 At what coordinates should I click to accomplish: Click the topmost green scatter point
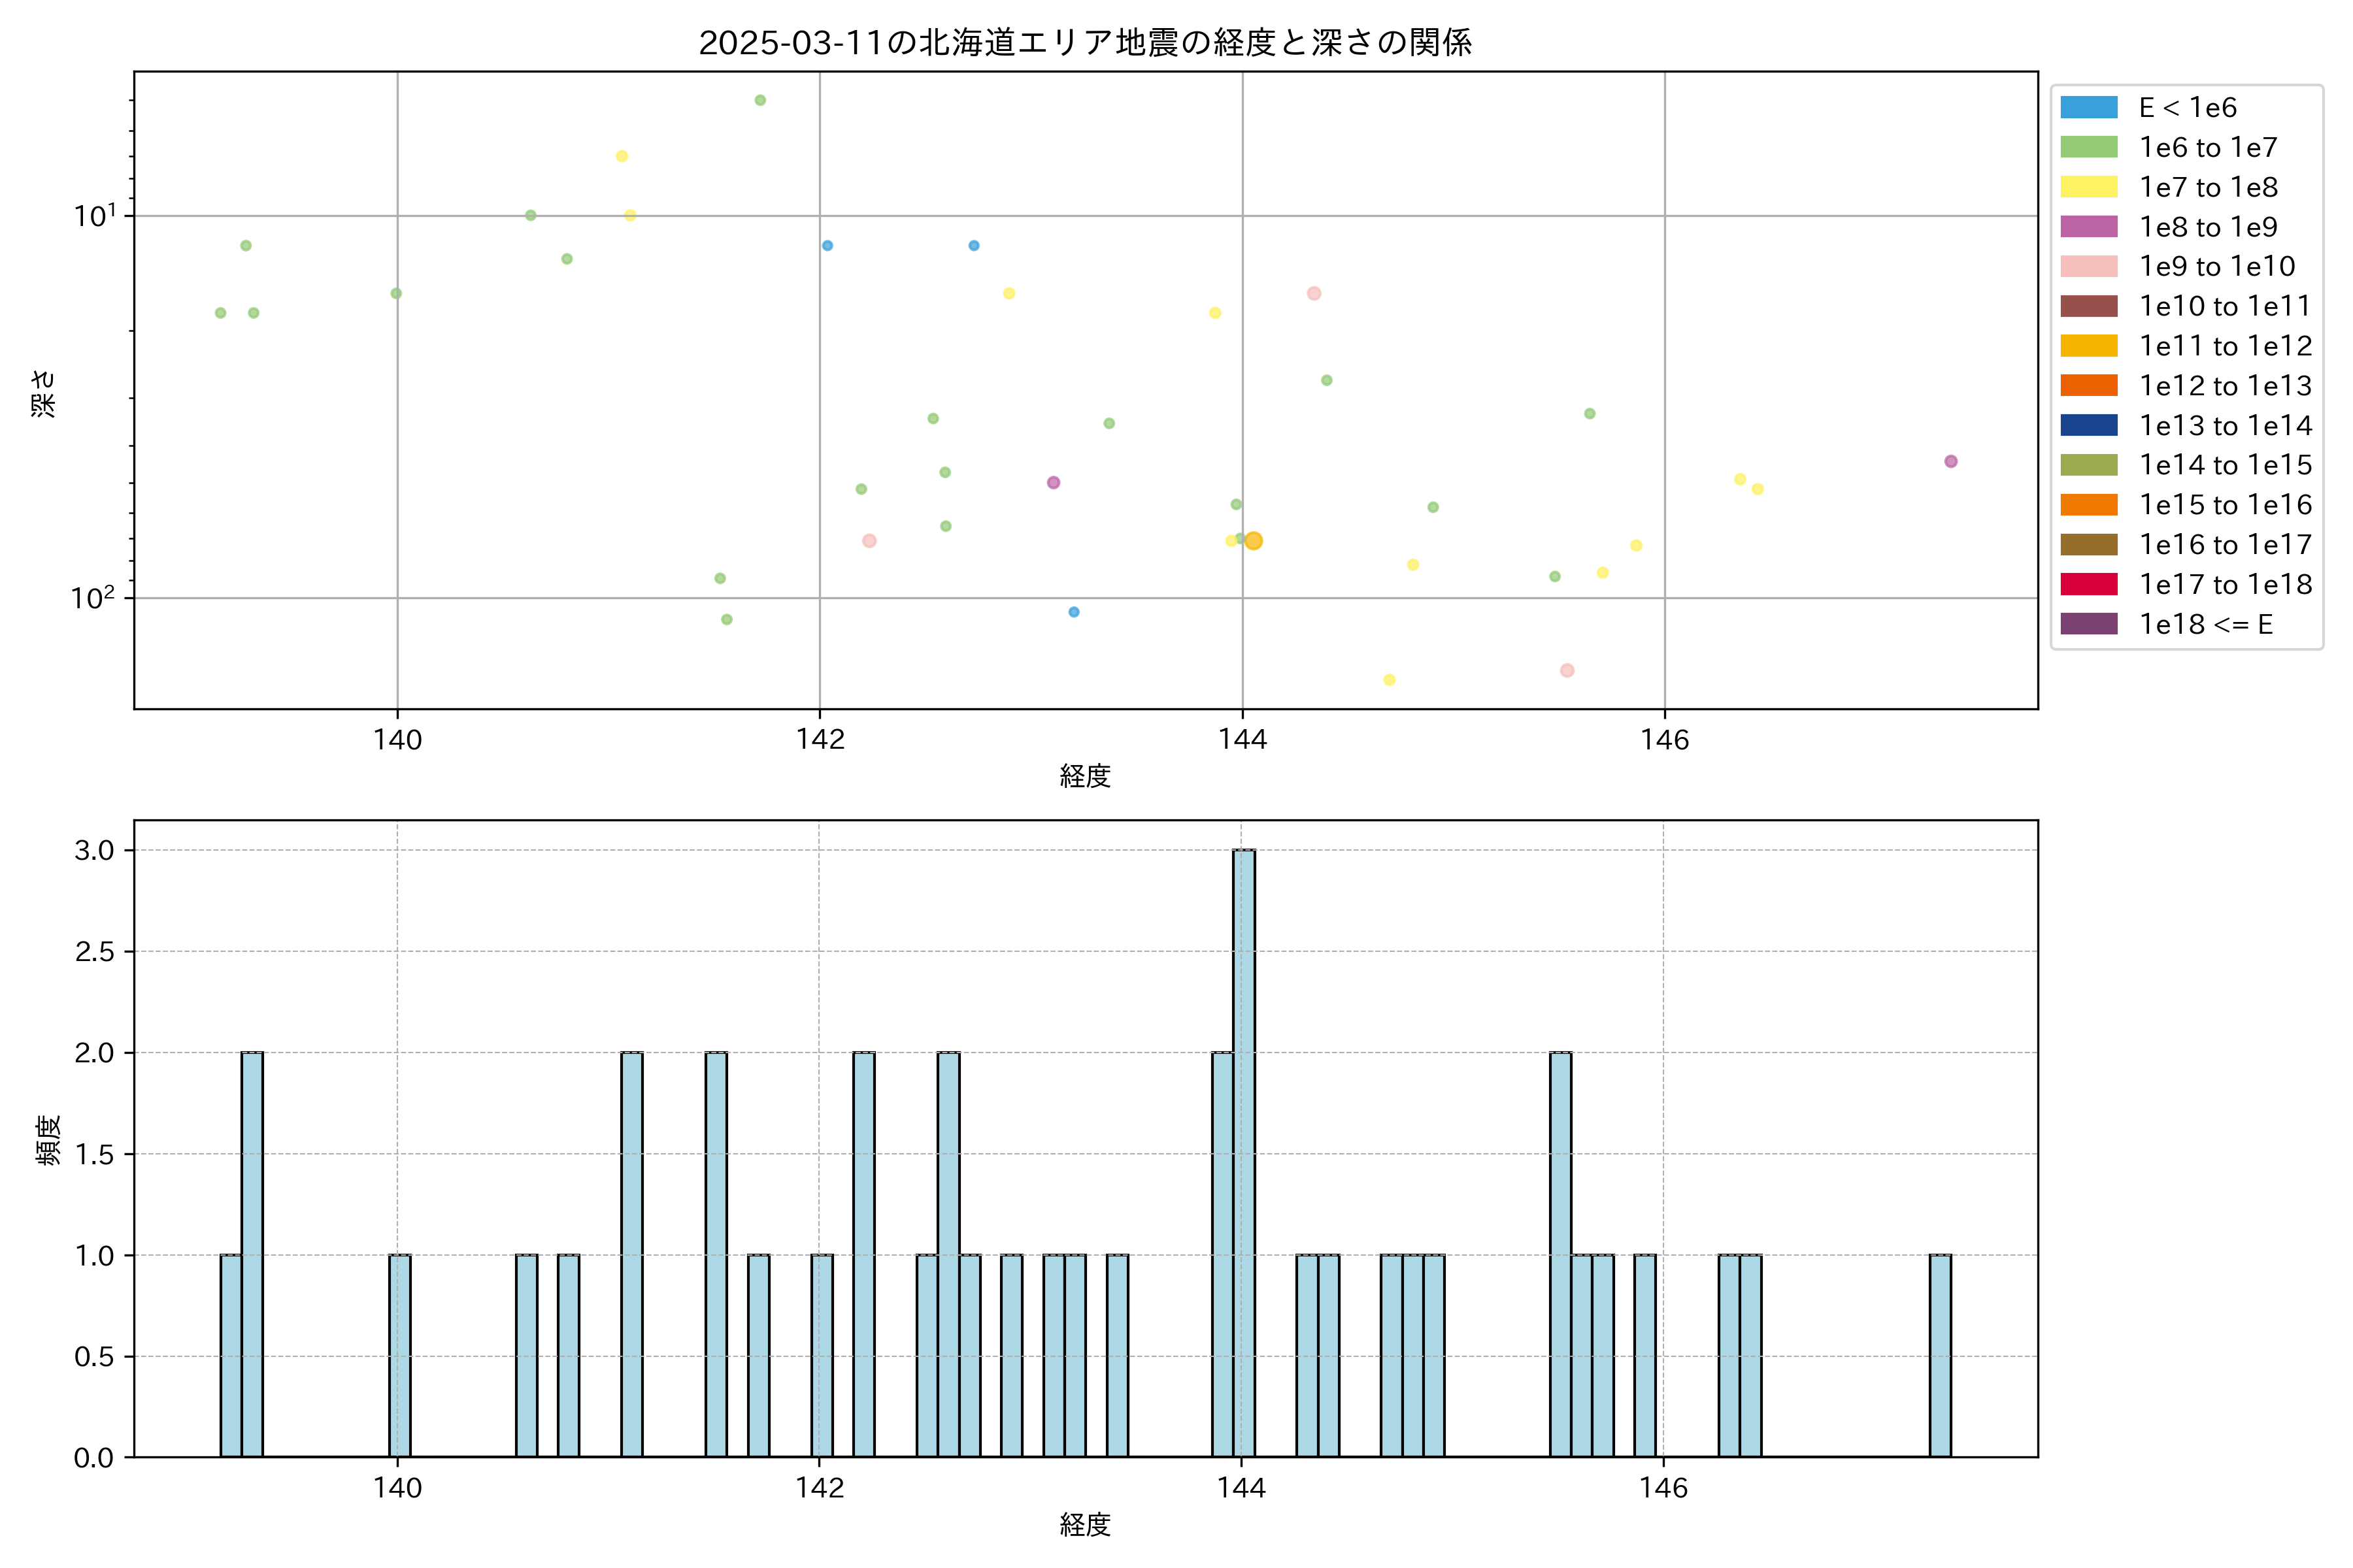(760, 100)
